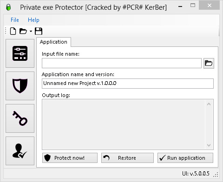This screenshot has height=182, width=223.
Task: Select the Application tab
Action: 53,42
